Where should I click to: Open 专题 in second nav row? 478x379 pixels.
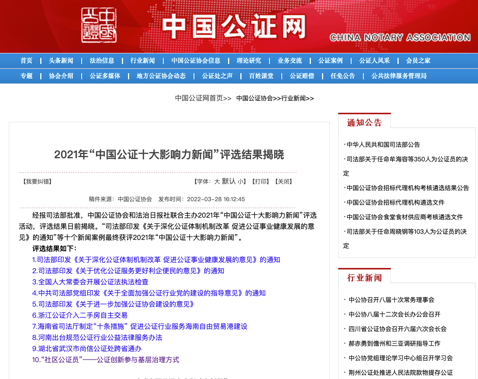point(26,76)
